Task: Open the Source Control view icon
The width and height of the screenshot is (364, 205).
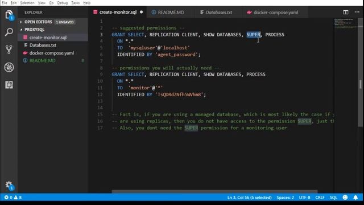Action: click(9, 50)
